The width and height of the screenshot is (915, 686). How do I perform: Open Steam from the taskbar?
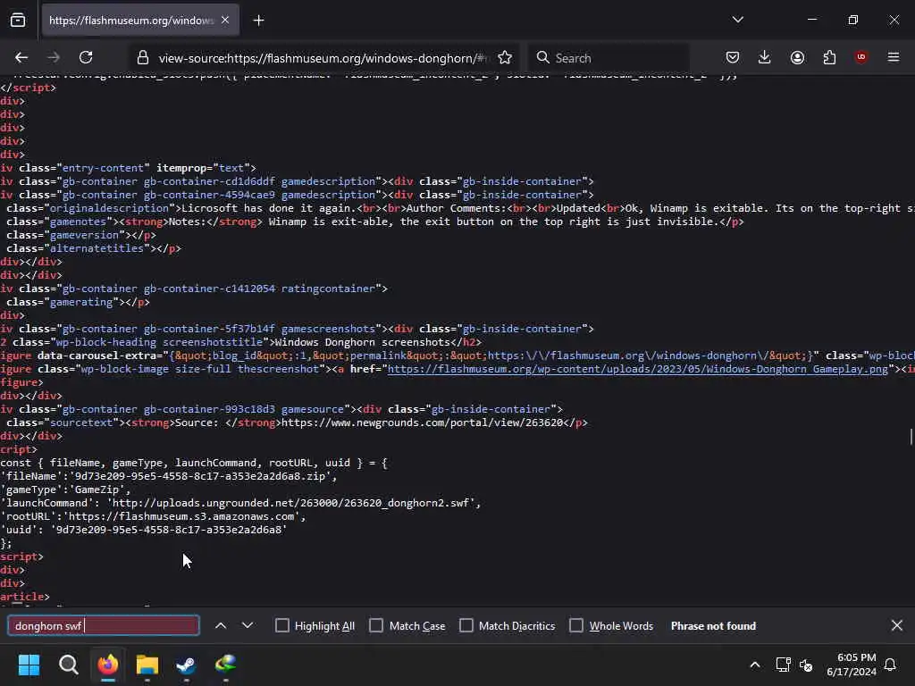pos(186,665)
